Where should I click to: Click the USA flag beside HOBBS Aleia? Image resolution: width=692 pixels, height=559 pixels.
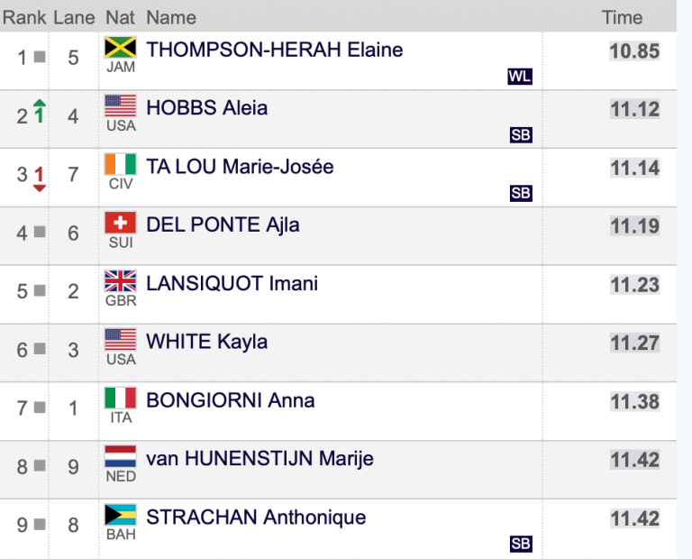(x=121, y=106)
